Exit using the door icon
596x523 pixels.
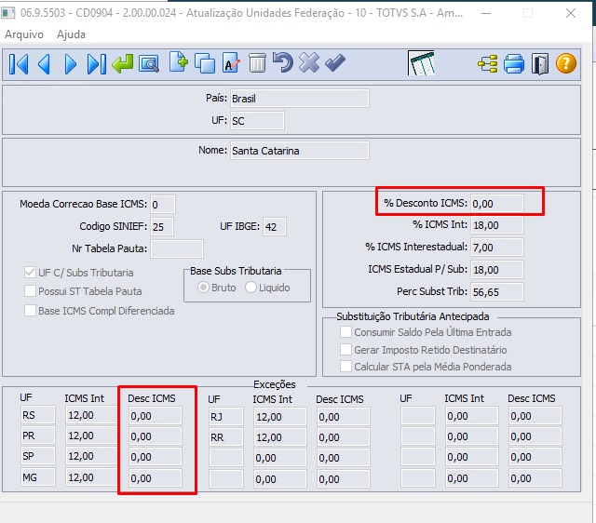pyautogui.click(x=540, y=63)
